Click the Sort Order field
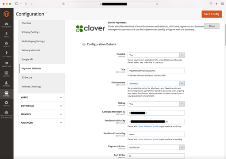226x159 pixels. coord(156,156)
